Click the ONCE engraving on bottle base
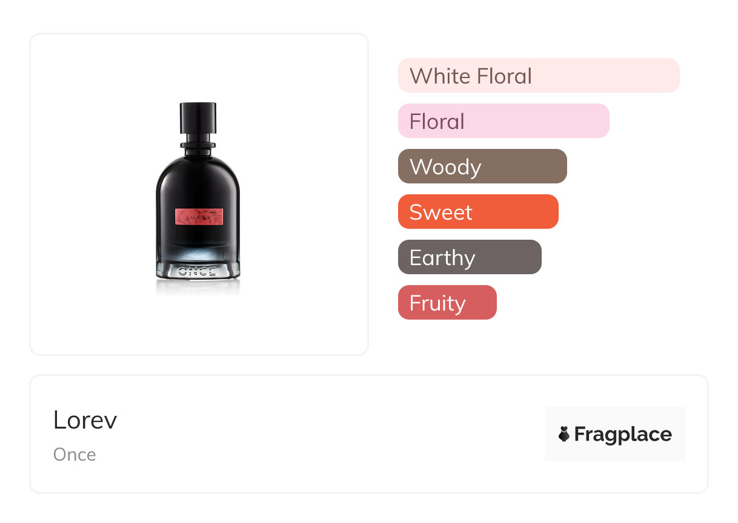738x523 pixels. coord(198,271)
